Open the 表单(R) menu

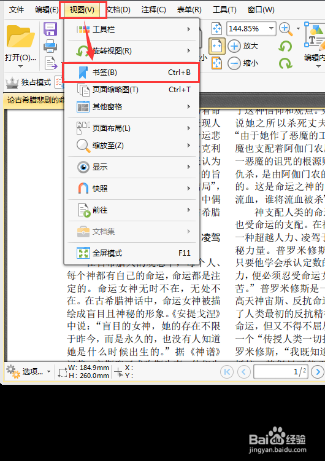pos(189,10)
